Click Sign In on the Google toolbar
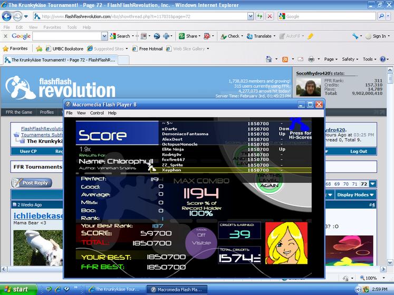The width and height of the screenshot is (394, 295). point(376,36)
